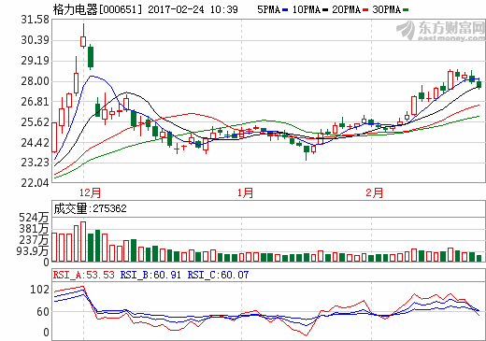Viewport: 486px width, 341px height.
Task: Click the 102 RSI axis label
Action: 39,290
